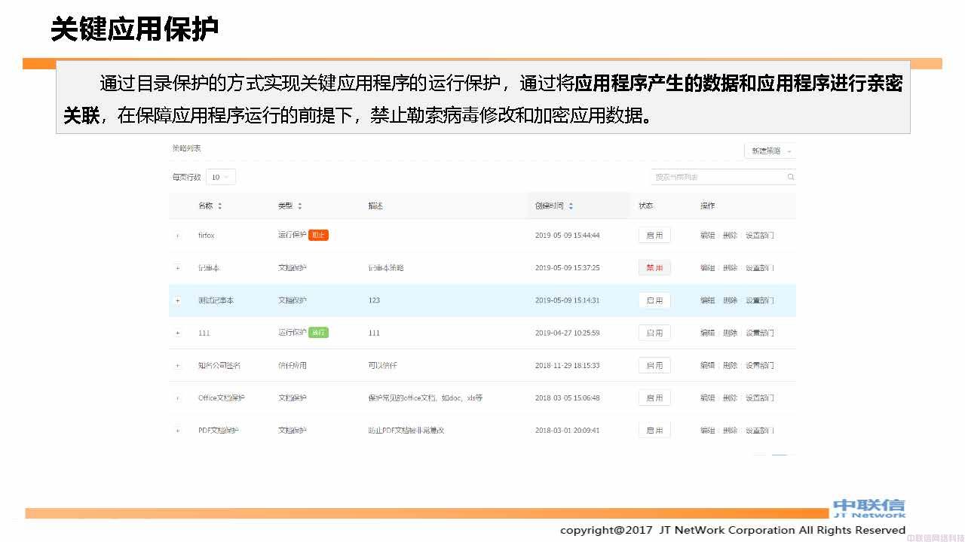The height and width of the screenshot is (542, 965).
Task: Toggle 启用 status for PDF文档保护
Action: tap(654, 430)
